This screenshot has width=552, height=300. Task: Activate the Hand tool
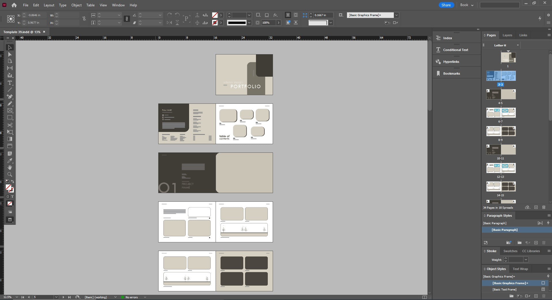(10, 167)
